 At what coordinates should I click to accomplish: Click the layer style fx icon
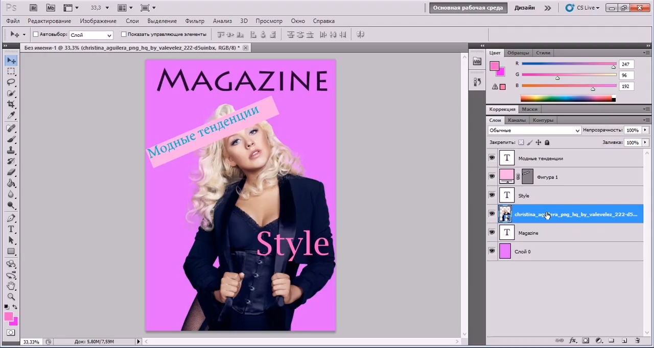573,340
